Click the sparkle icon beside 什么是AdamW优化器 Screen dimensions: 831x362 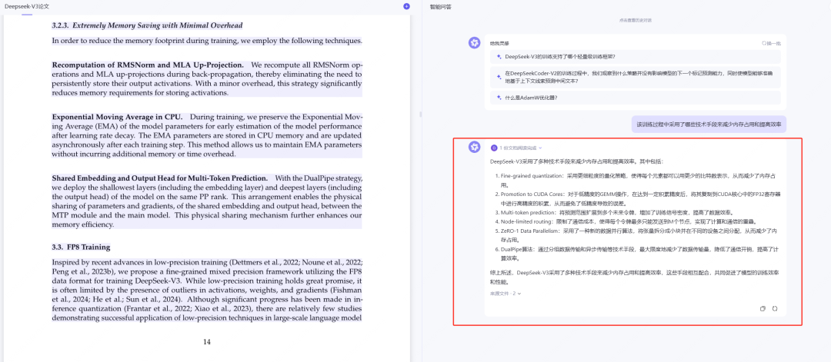point(499,98)
